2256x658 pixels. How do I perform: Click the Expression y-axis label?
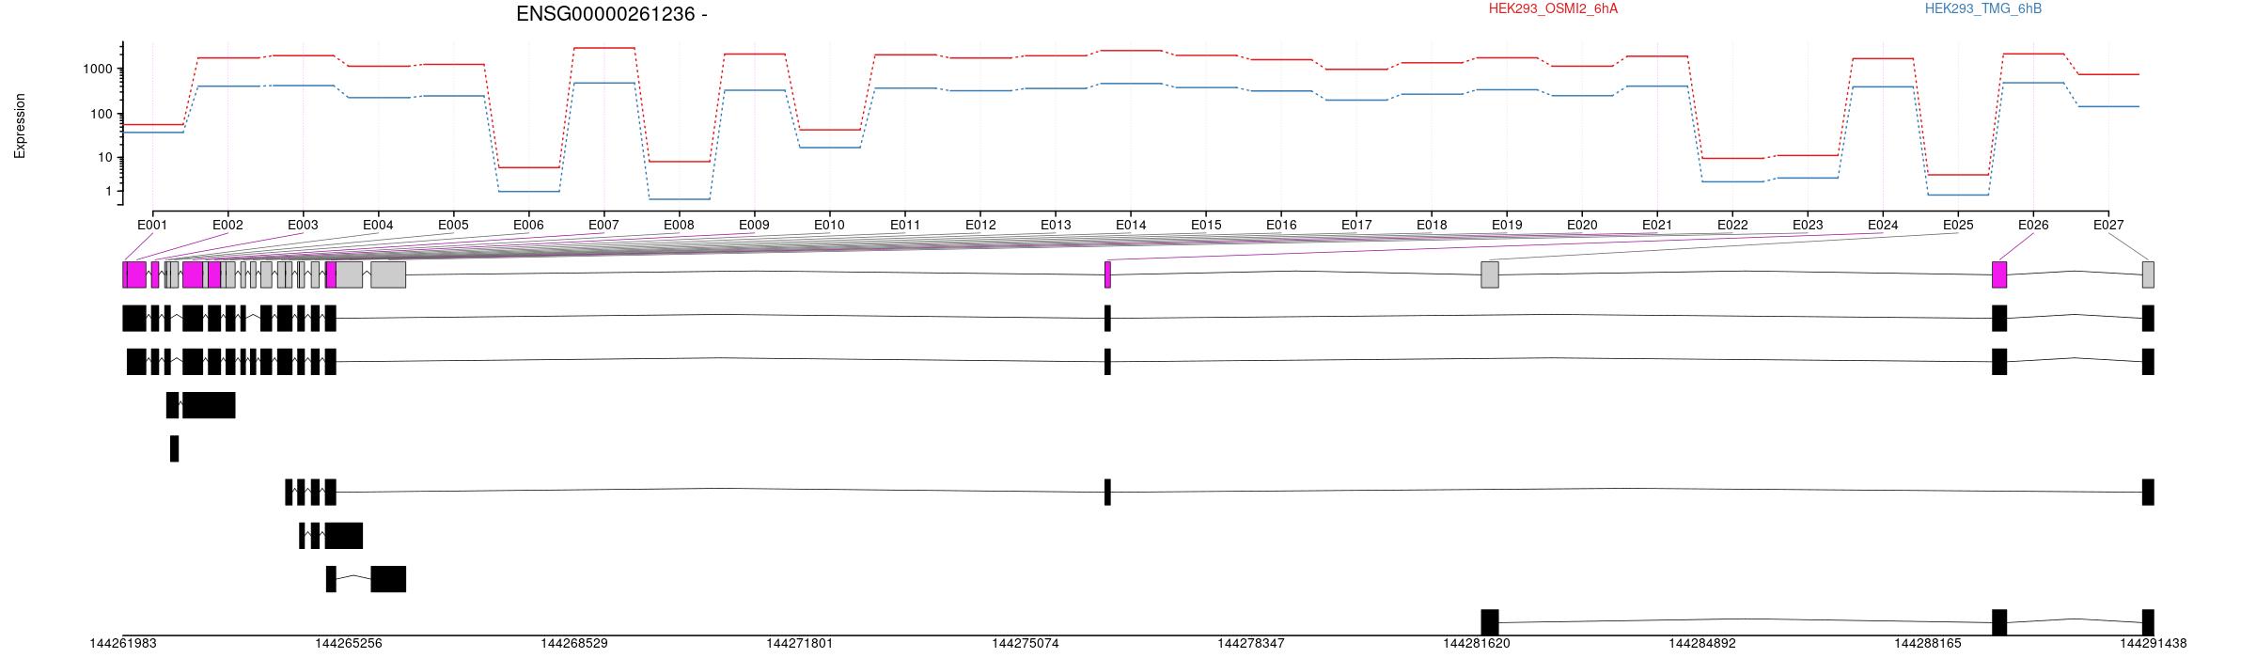point(20,126)
